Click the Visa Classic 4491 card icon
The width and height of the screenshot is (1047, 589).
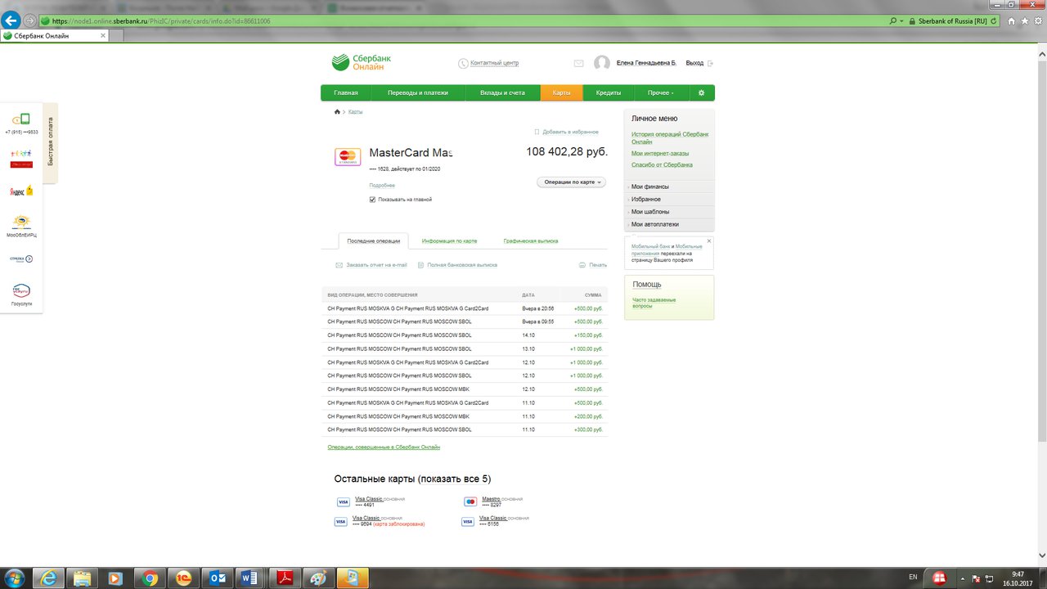[344, 502]
